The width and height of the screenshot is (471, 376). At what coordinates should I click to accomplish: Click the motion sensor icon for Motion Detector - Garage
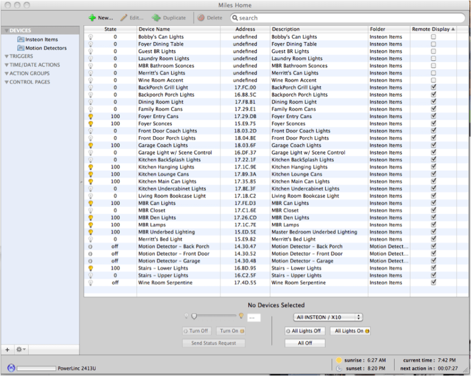click(91, 261)
